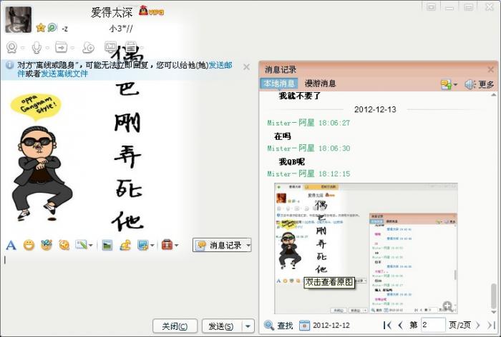Click the page number field
This screenshot has width=501, height=337.
tap(433, 325)
